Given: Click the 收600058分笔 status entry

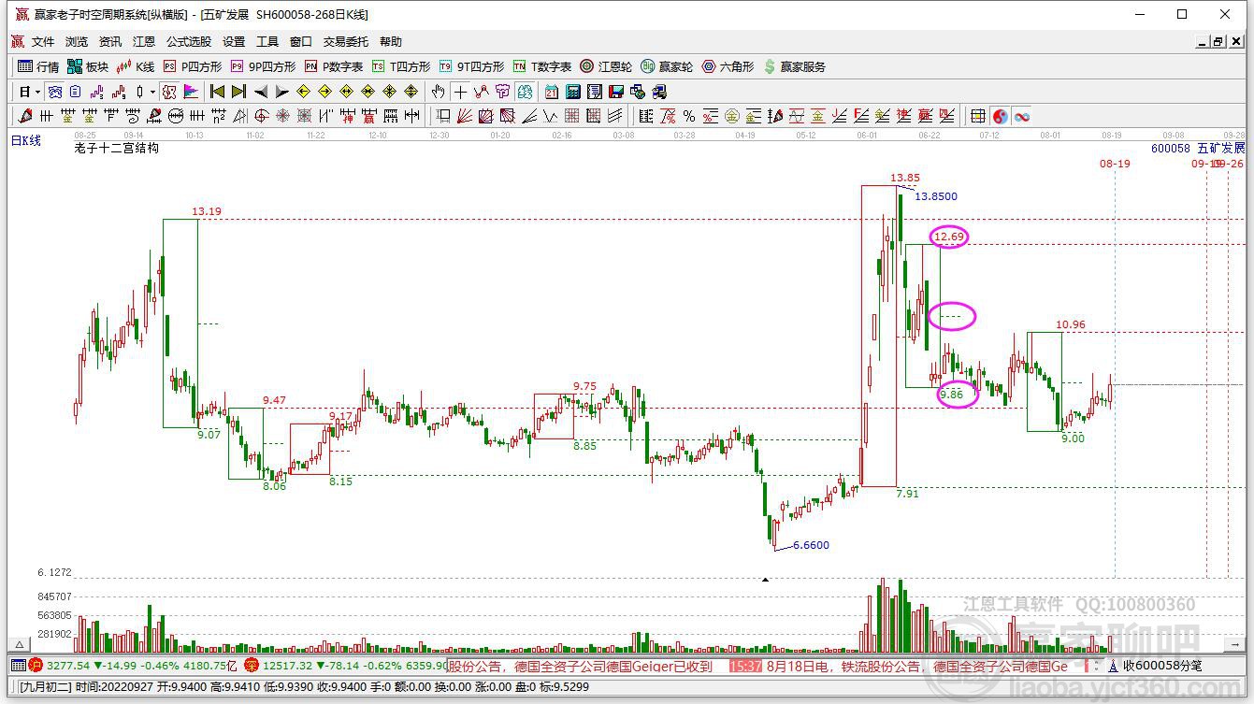Looking at the screenshot, I should click(x=1162, y=666).
